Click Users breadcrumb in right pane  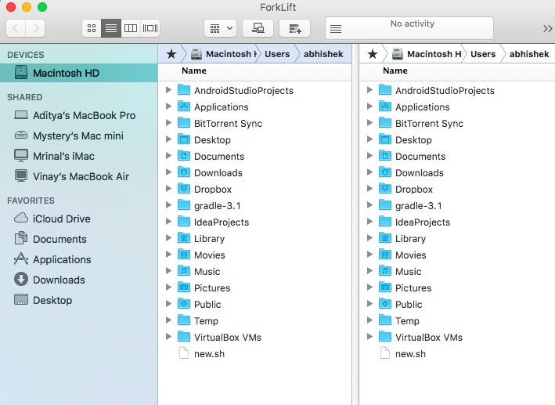pyautogui.click(x=483, y=54)
